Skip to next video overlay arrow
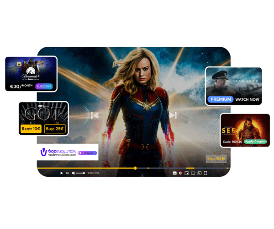Viewport: 274px width, 229px height. [173, 115]
